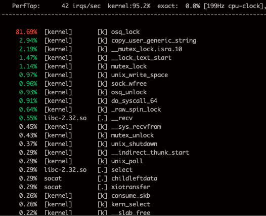Select socat in the xiotransfer row
266x216 pixels.
pyautogui.click(x=53, y=187)
